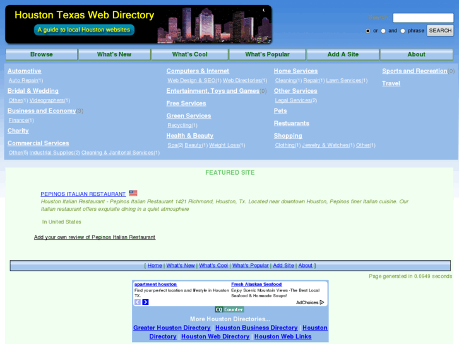Screen dimensions: 459x344
Task: Open the What's Cool navigation tab
Action: pos(189,54)
